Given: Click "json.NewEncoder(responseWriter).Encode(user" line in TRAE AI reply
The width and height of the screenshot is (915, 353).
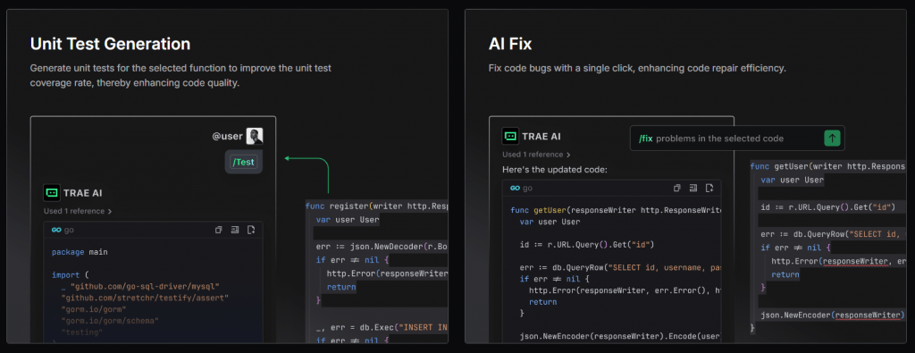Looking at the screenshot, I should pyautogui.click(x=621, y=337).
